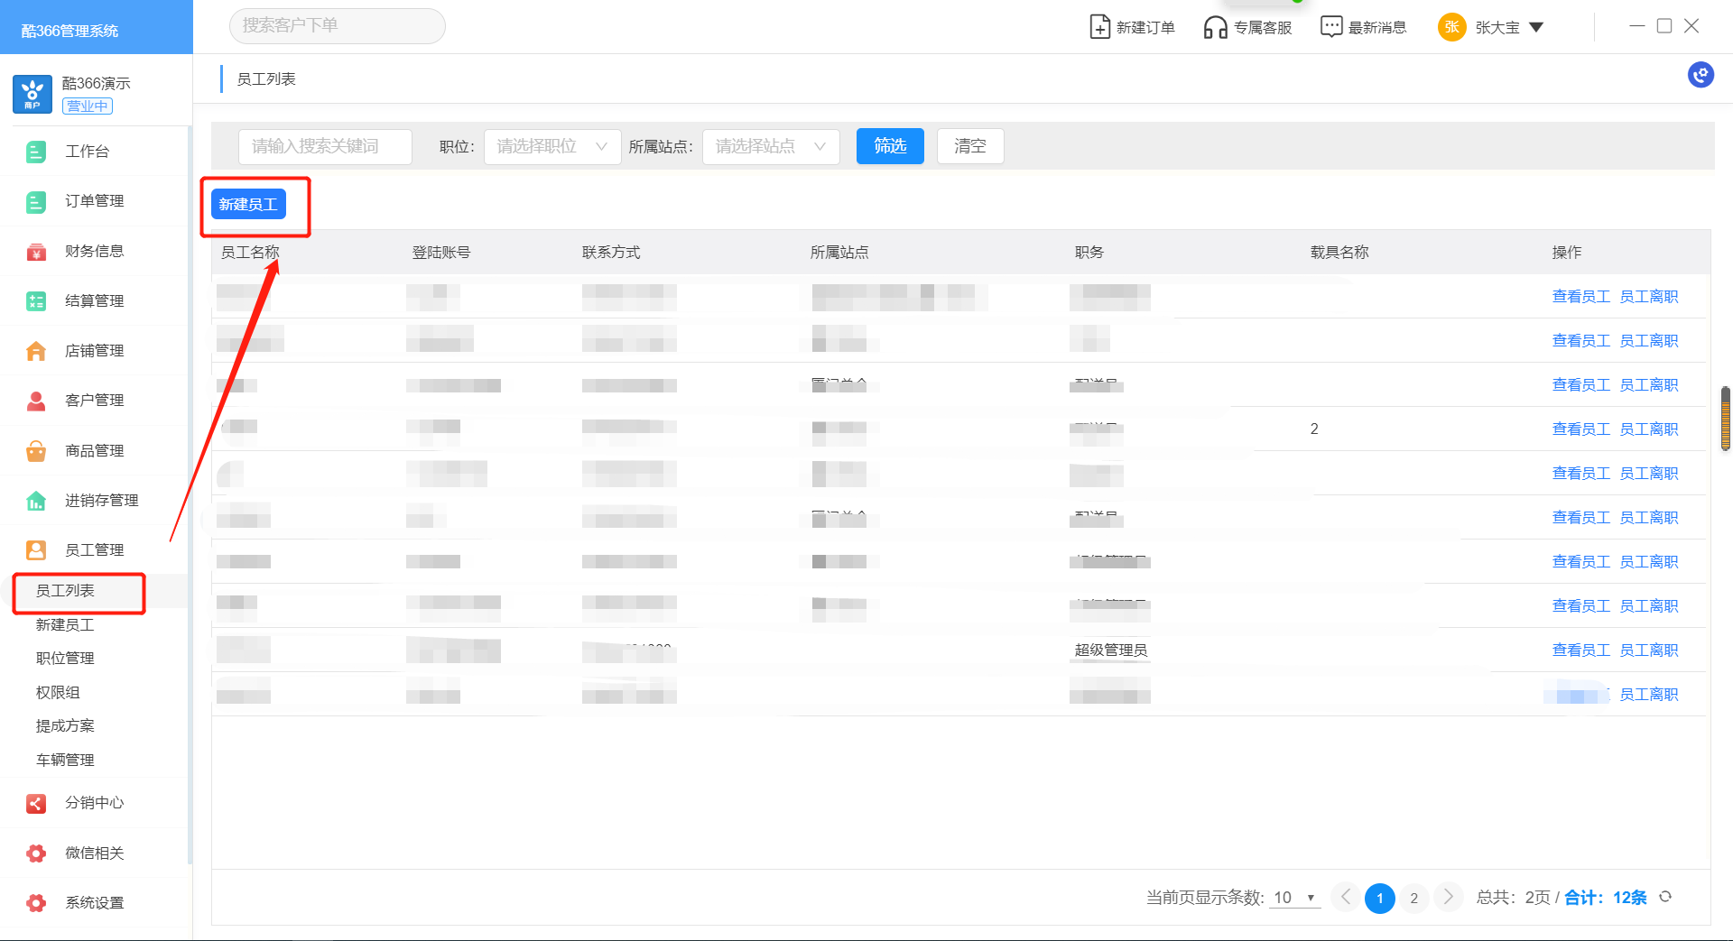Click the 商品管理 basket icon in sidebar
This screenshot has width=1733, height=941.
click(36, 451)
